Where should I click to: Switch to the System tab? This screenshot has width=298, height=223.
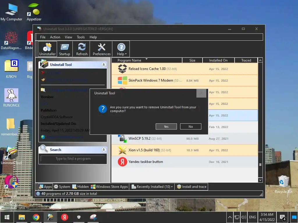(x=62, y=187)
